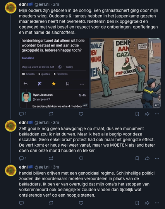
Task: Share the first post via arrow icon
Action: click(147, 114)
